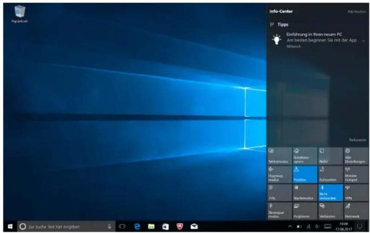Open Task View from taskbar
The height and width of the screenshot is (233, 370).
click(x=122, y=226)
